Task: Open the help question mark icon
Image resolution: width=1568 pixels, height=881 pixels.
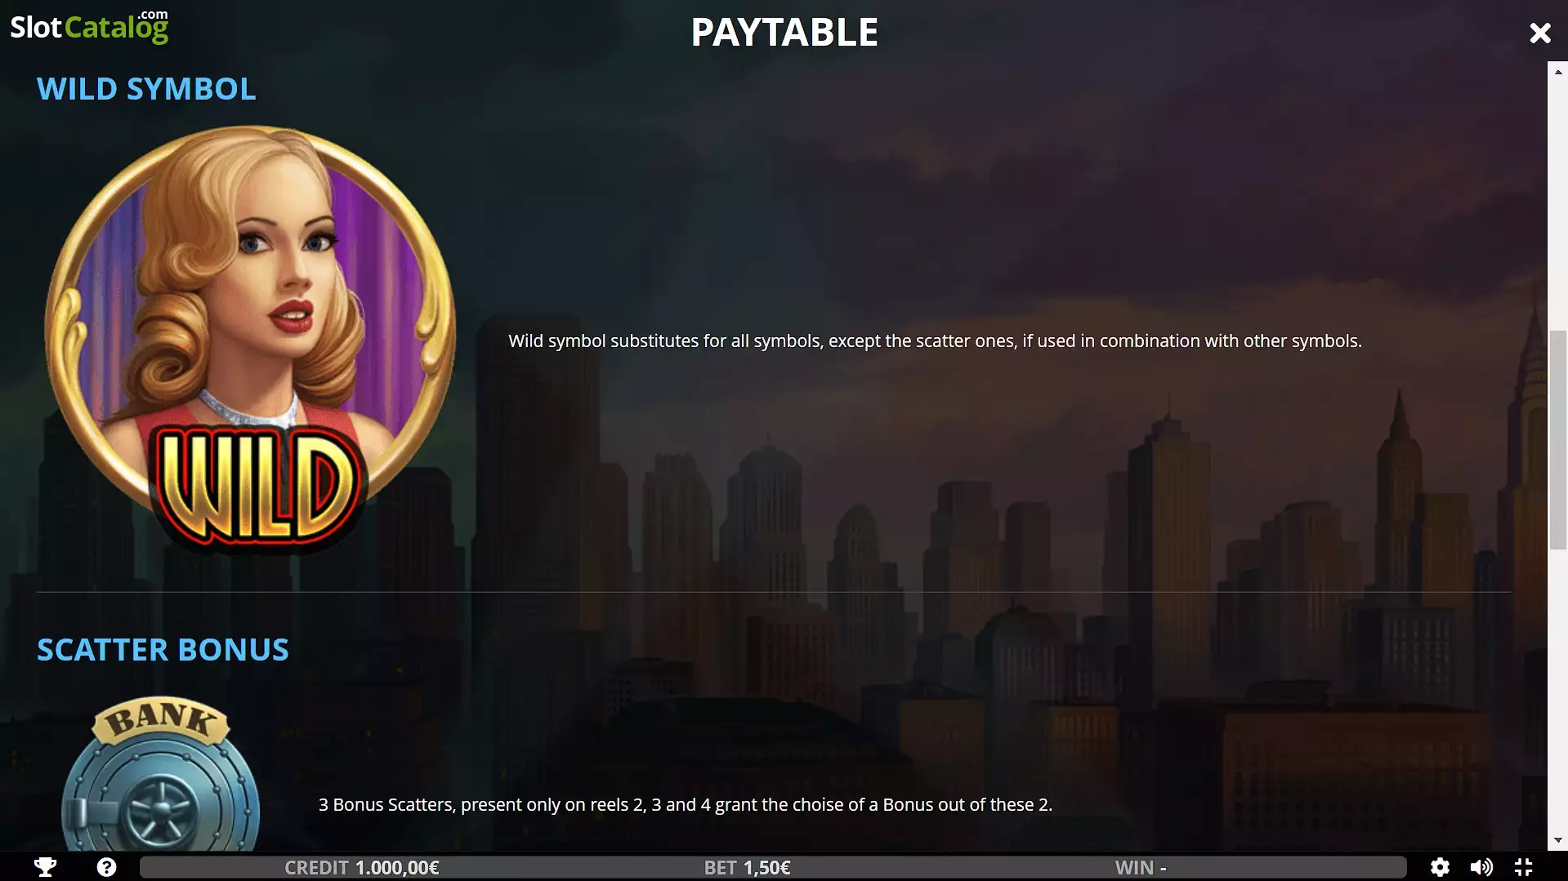Action: (106, 867)
